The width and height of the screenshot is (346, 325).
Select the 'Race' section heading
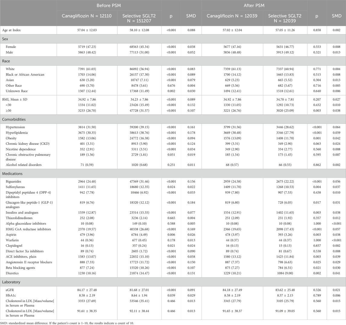tap(7, 61)
